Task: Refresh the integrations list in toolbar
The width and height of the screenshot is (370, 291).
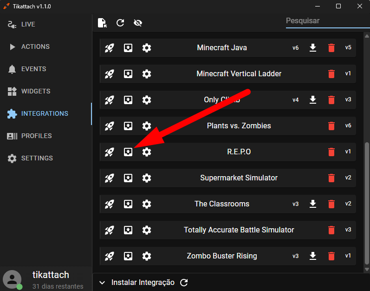Action: 120,23
